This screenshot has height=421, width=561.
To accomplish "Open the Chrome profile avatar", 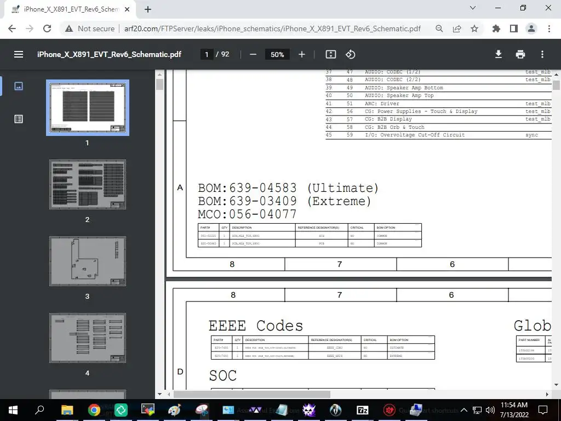I will 531,29.
